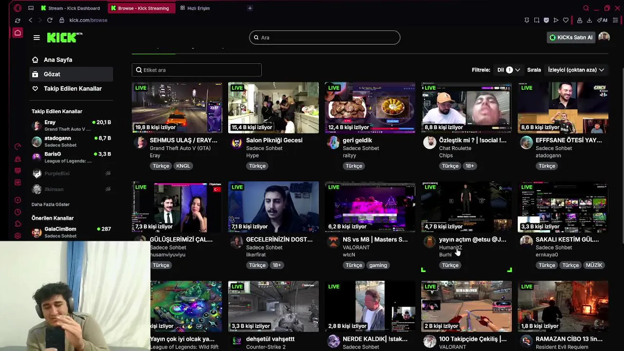Open the Opera main menu icon
This screenshot has height=351, width=624.
pyautogui.click(x=18, y=8)
